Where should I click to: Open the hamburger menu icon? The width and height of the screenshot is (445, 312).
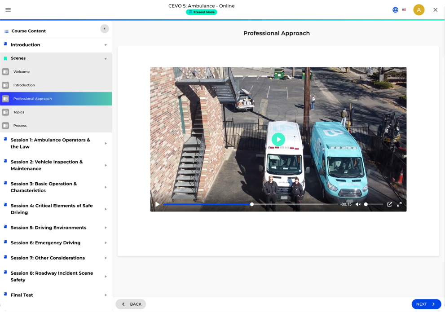pos(8,10)
